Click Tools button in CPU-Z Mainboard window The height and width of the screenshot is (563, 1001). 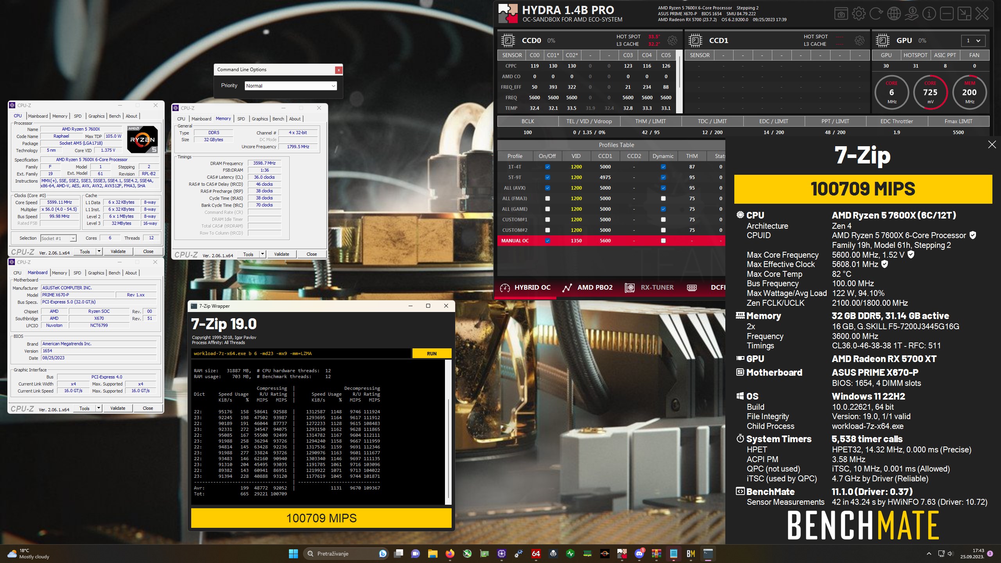(x=84, y=408)
